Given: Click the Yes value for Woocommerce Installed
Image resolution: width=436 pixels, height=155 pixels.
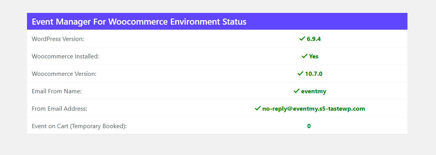Looking at the screenshot, I should [313, 56].
